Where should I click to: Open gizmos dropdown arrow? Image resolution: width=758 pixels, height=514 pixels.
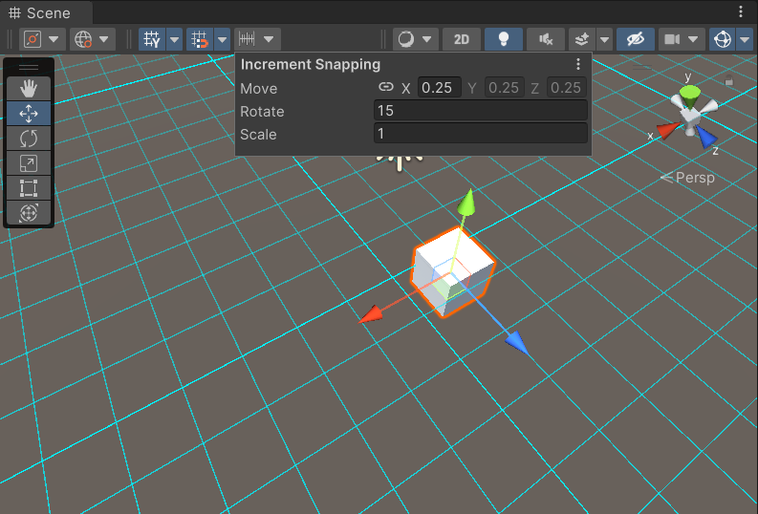pos(745,39)
